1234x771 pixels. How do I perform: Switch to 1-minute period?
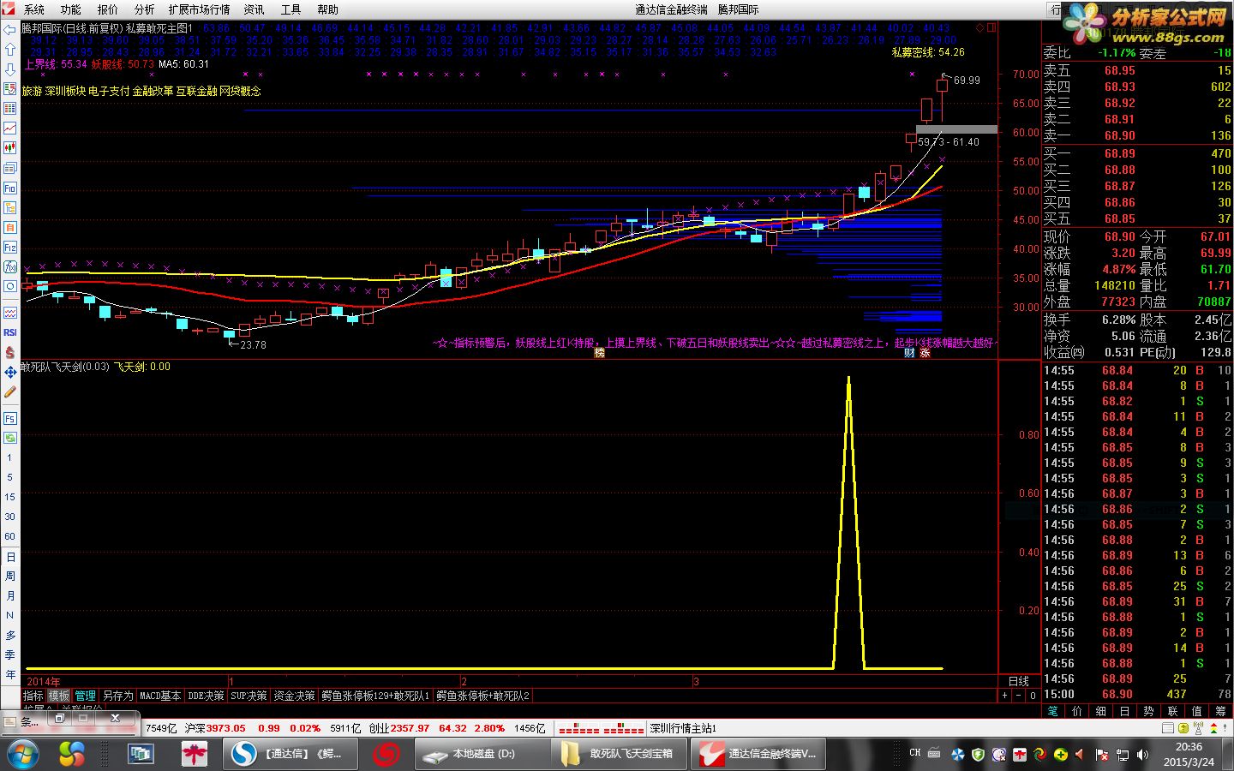(10, 457)
